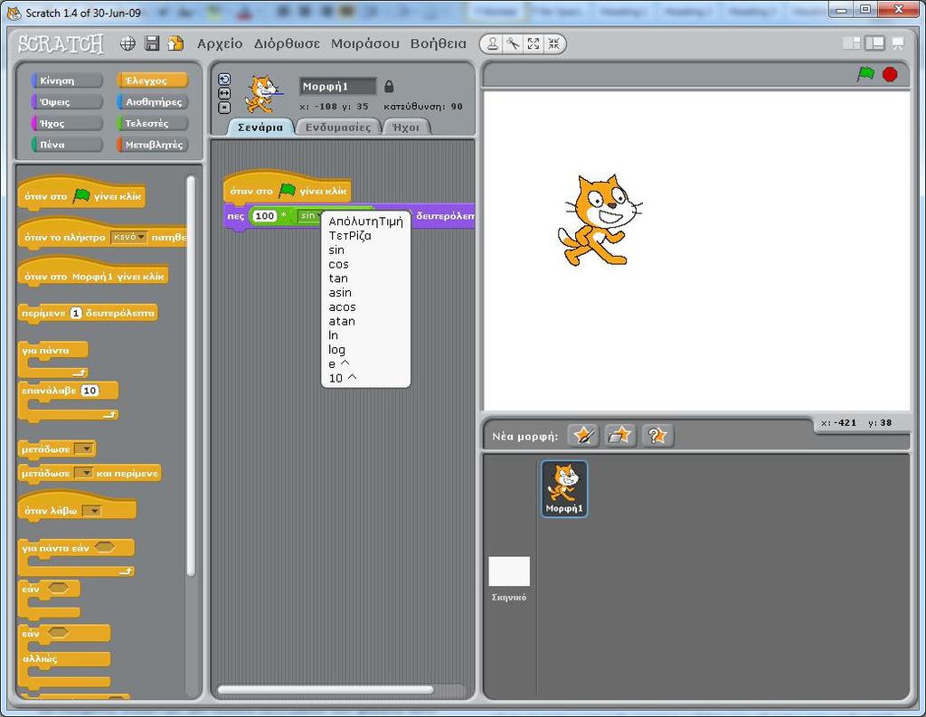Screen dimensions: 926x717
Task: Open message dropdown in μετάδωσε block
Action: click(86, 448)
